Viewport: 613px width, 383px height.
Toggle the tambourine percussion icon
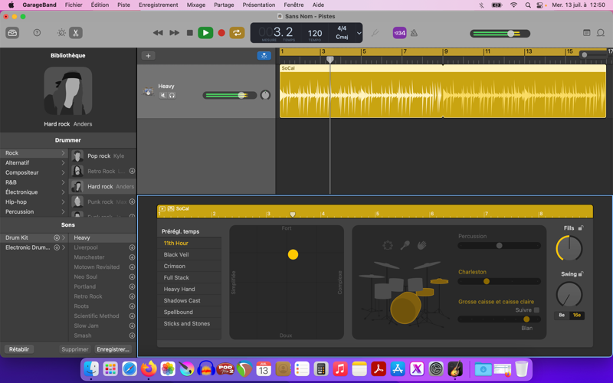(x=388, y=245)
